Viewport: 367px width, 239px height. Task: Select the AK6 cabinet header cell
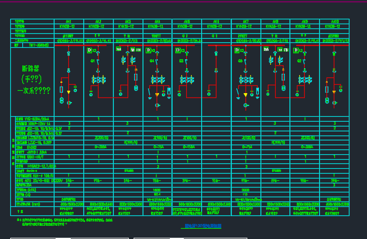tap(216, 22)
